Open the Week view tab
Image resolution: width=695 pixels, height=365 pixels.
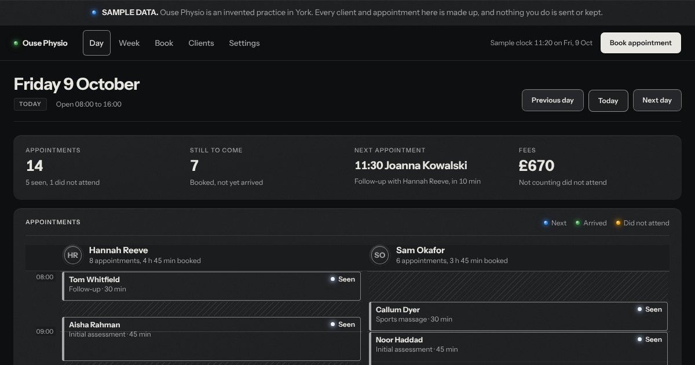coord(129,43)
